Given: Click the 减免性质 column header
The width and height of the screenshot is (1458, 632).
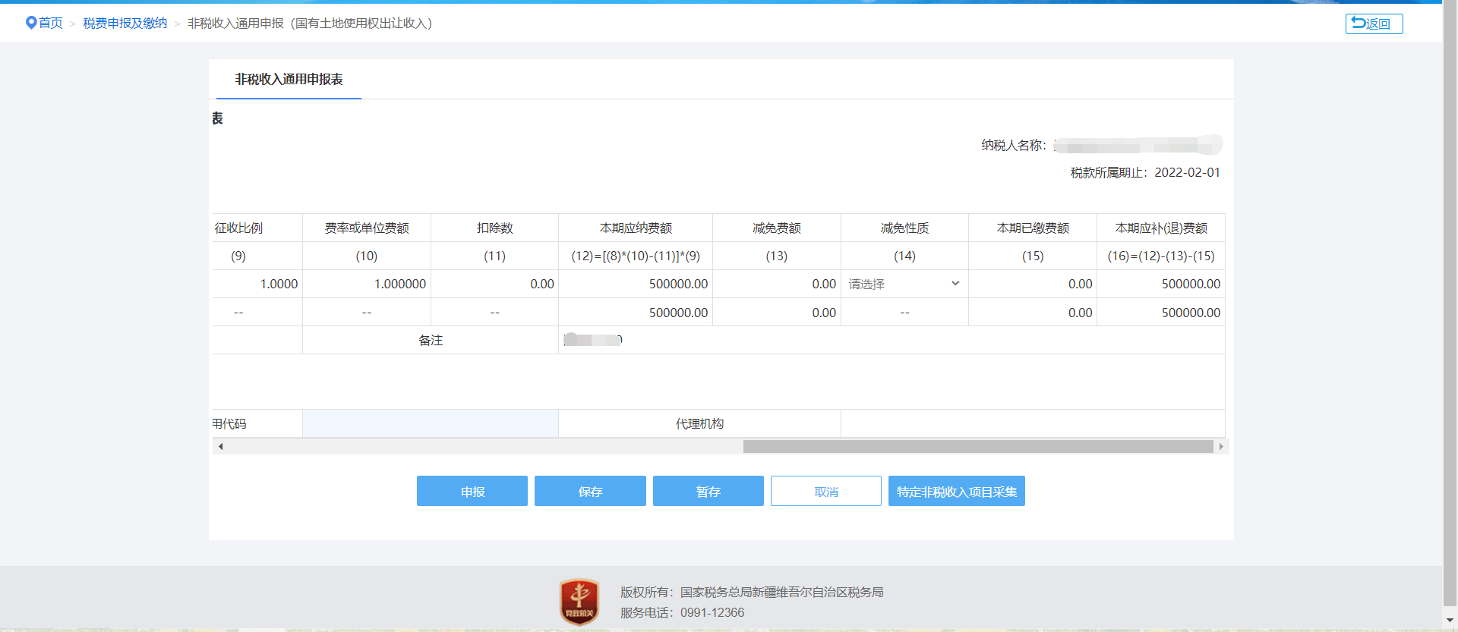Looking at the screenshot, I should (x=904, y=228).
